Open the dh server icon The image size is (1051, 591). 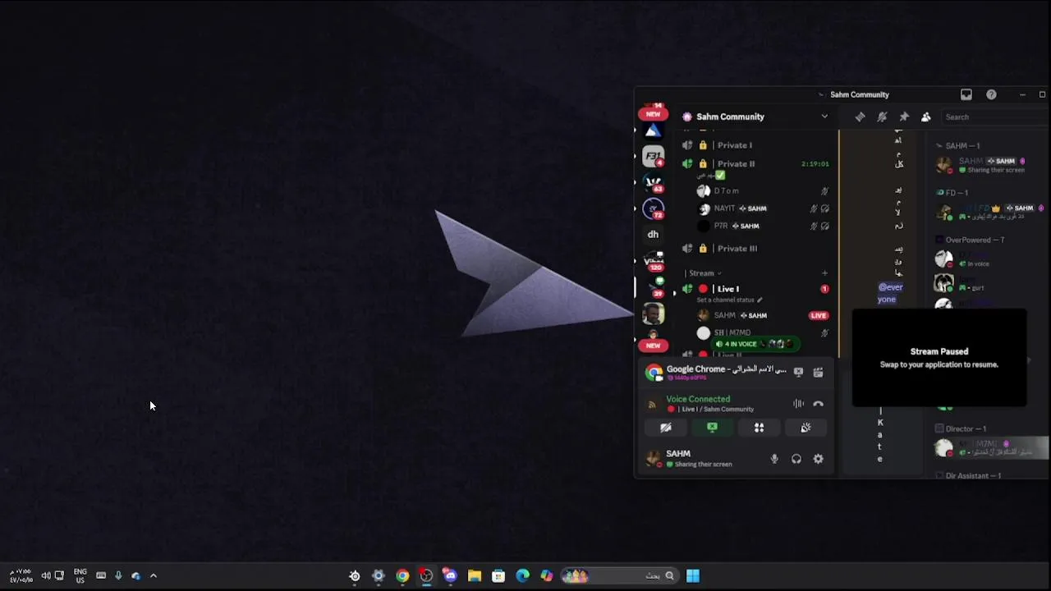pyautogui.click(x=654, y=234)
